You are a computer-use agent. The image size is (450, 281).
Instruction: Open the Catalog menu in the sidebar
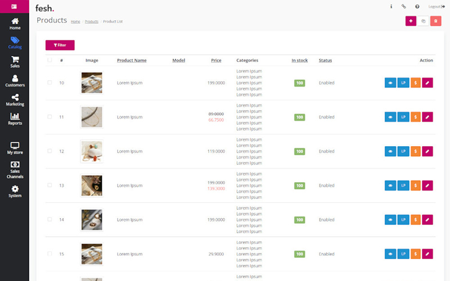pos(15,43)
